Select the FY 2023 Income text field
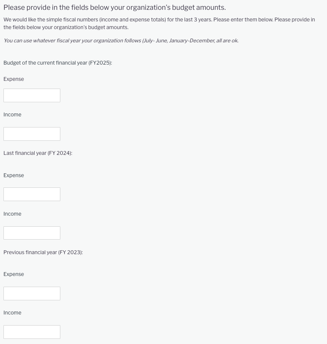Viewport: 327px width, 344px height. click(x=32, y=332)
